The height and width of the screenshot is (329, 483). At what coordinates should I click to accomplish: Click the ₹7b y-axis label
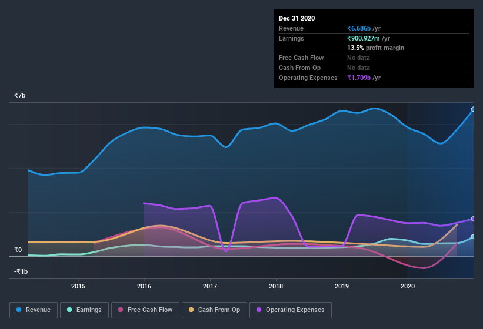[20, 95]
